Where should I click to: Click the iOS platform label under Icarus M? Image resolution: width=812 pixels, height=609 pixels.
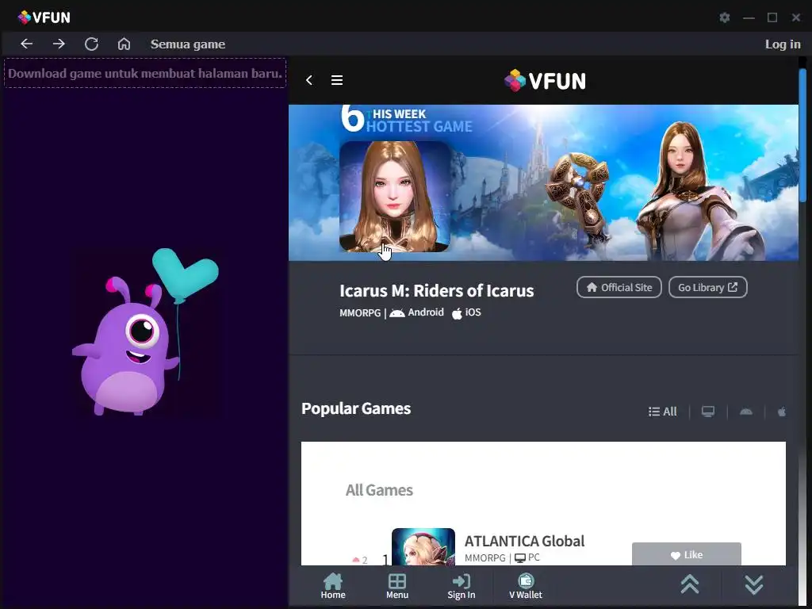pos(466,312)
